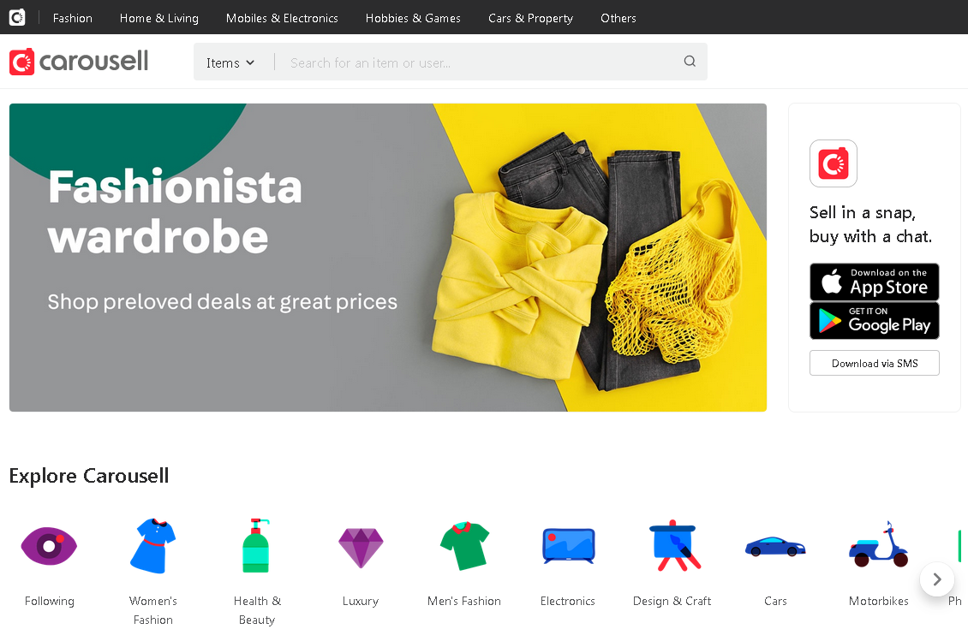Click Download via SMS button

[874, 363]
